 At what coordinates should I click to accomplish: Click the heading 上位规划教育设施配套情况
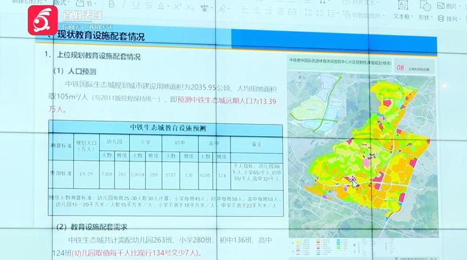pyautogui.click(x=99, y=56)
